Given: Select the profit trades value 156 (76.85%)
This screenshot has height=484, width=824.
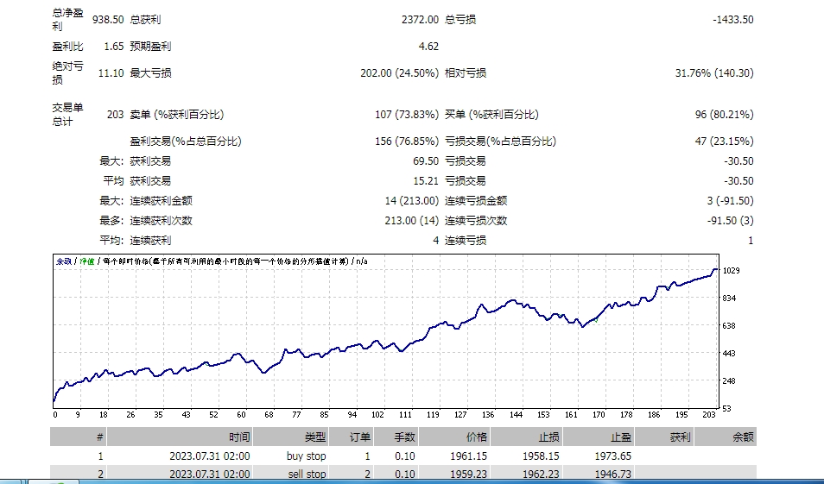Looking at the screenshot, I should pyautogui.click(x=407, y=141).
